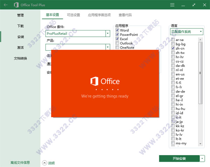Go to 下载 in the sidebar
Image resolution: width=210 pixels, height=167 pixels.
[20, 26]
